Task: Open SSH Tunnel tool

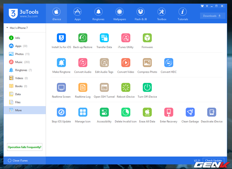Action: (x=104, y=88)
